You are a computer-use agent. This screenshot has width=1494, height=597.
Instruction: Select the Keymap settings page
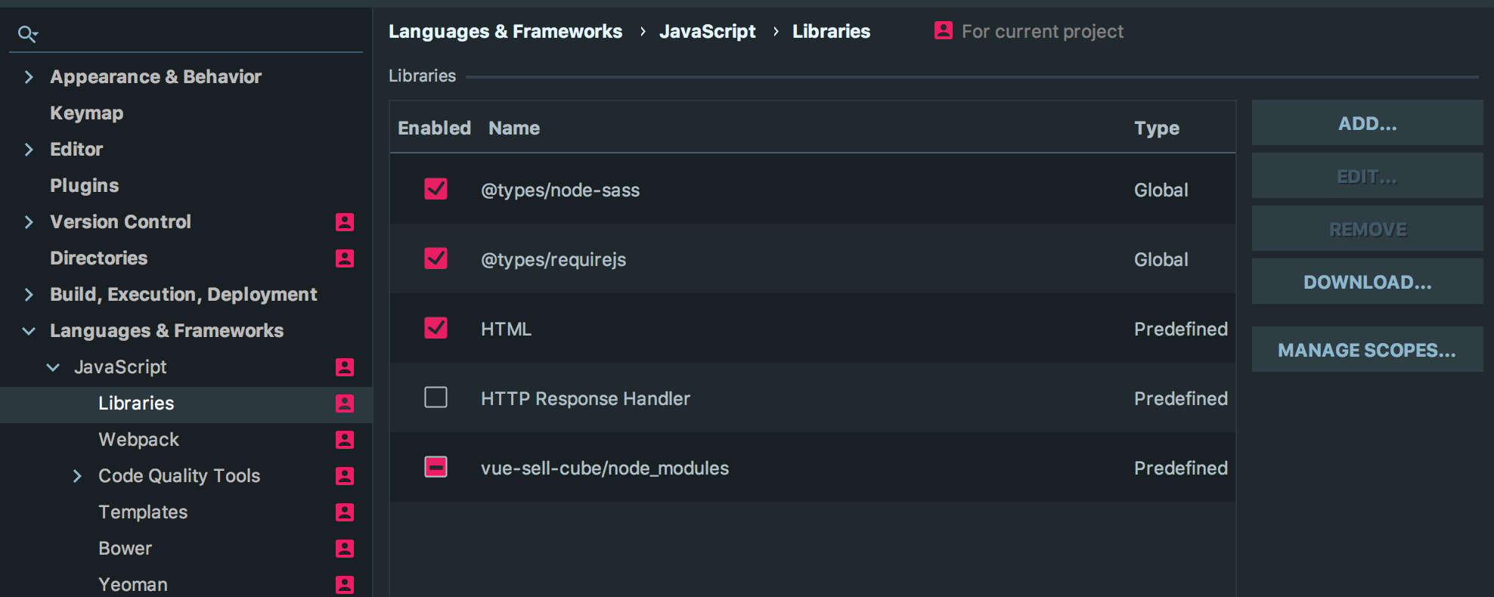pyautogui.click(x=86, y=113)
